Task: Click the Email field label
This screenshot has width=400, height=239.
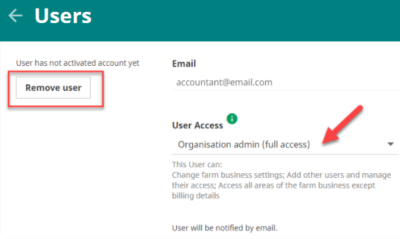Action: pos(184,64)
